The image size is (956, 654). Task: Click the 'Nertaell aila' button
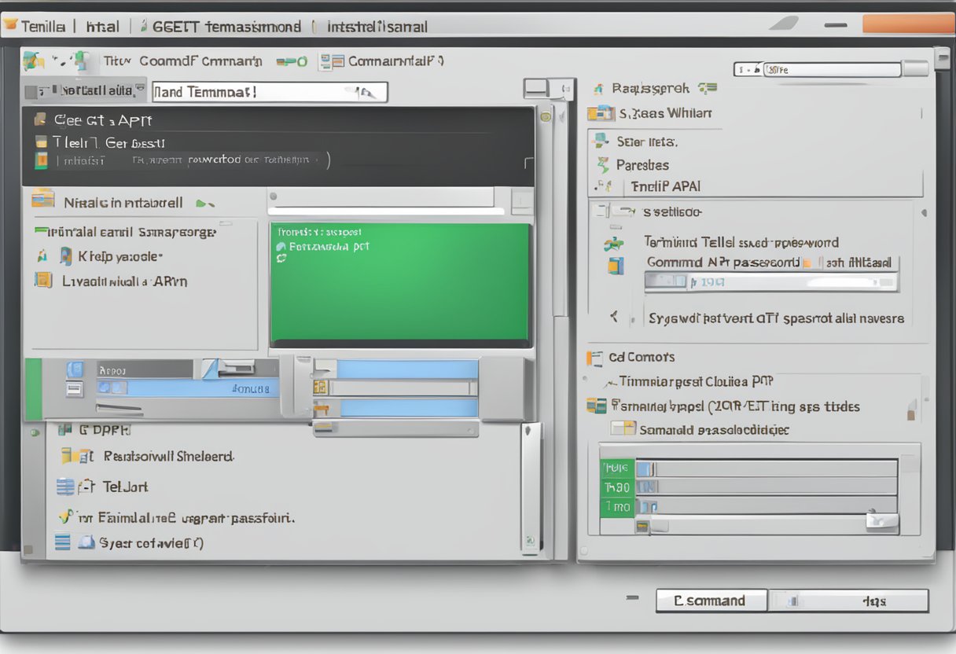85,91
